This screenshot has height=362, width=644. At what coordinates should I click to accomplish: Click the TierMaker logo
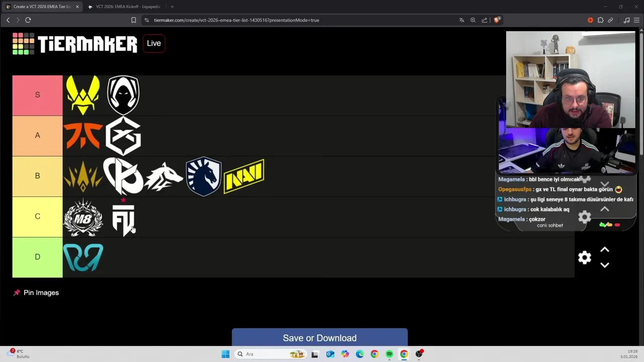[x=75, y=44]
